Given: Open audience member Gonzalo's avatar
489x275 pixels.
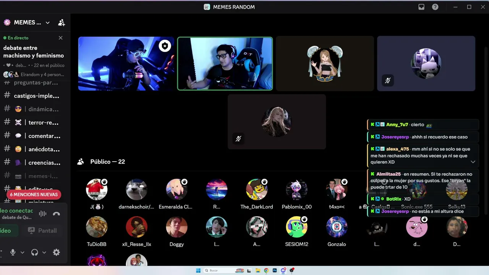Looking at the screenshot, I should (x=337, y=227).
